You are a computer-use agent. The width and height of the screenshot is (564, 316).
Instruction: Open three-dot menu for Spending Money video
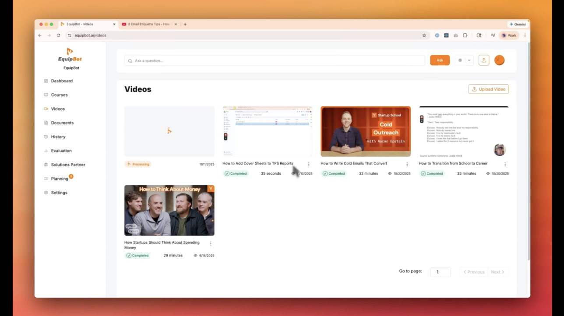pos(211,244)
